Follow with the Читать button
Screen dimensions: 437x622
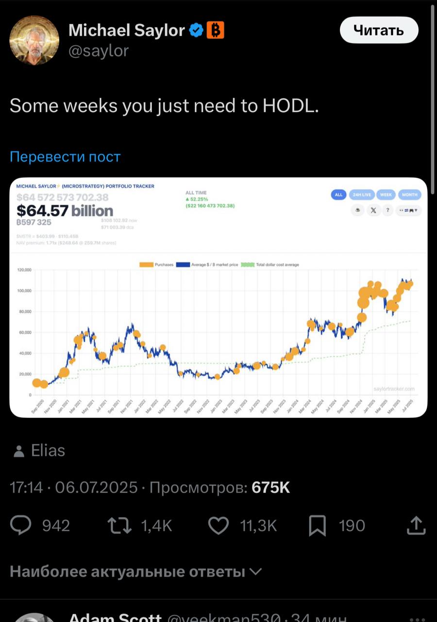(379, 31)
